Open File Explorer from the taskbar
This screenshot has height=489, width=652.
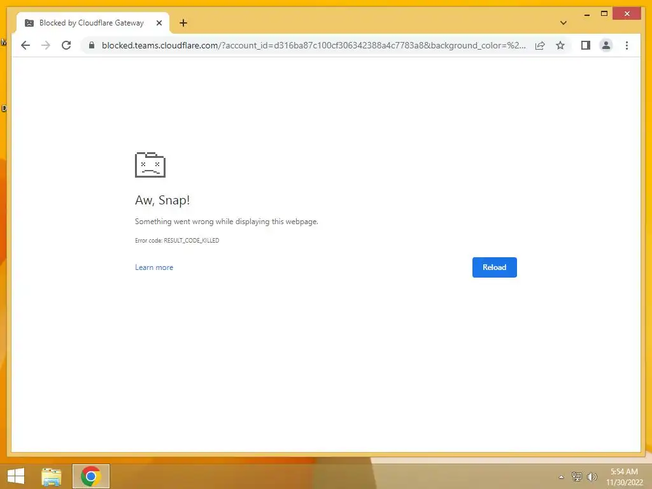click(51, 476)
